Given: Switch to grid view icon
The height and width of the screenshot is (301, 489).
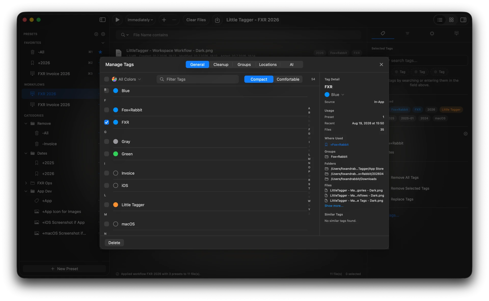Looking at the screenshot, I should coord(451,20).
